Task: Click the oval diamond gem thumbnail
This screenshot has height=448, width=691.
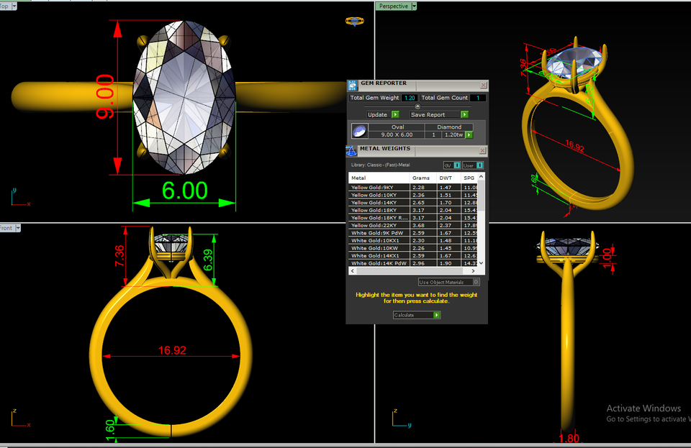Action: (360, 131)
